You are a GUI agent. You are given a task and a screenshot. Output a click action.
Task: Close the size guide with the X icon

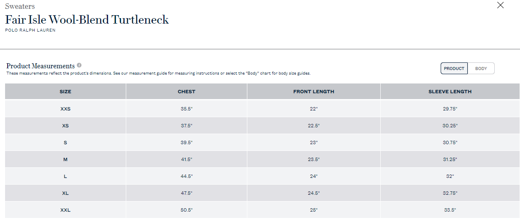[501, 5]
